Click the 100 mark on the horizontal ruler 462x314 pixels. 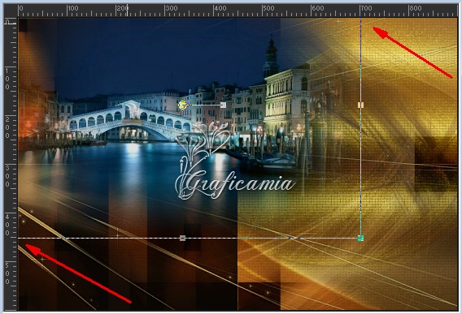coord(73,8)
